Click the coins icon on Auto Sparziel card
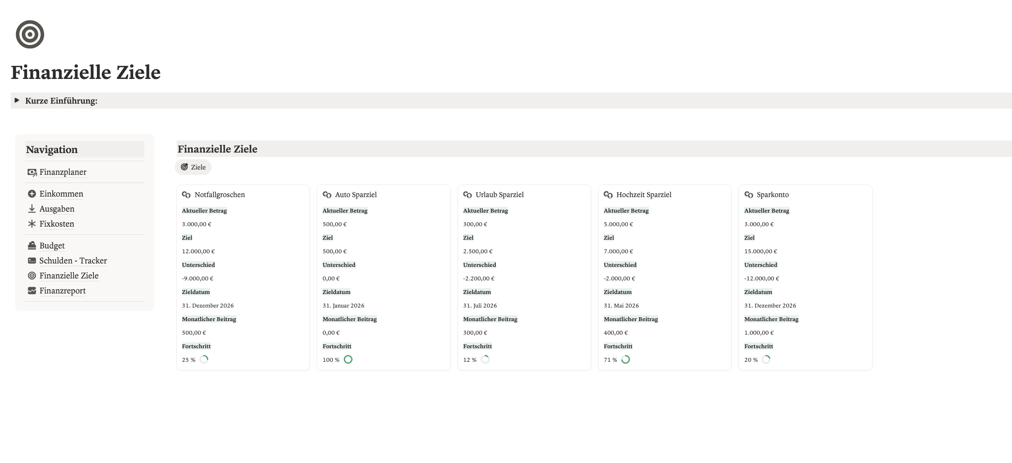Viewport: 1012px width, 463px height. (x=327, y=195)
